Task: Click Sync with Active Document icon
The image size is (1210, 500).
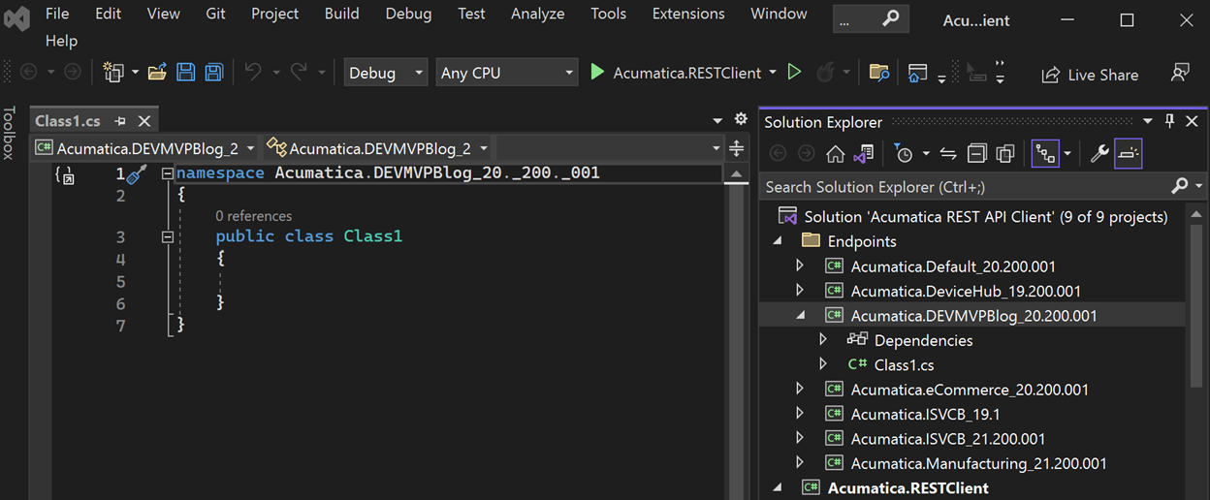Action: coord(948,153)
